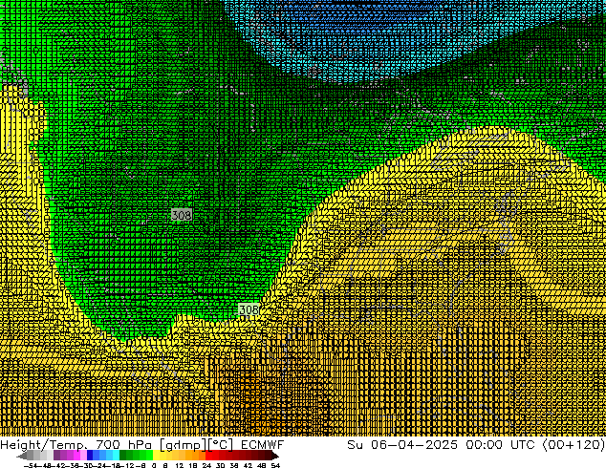Click the (00+120) forecast hour text
Screen dimensions: 606x468
pyautogui.click(x=574, y=445)
